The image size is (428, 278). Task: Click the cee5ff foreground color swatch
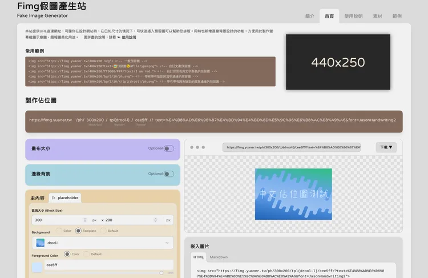pyautogui.click(x=37, y=266)
